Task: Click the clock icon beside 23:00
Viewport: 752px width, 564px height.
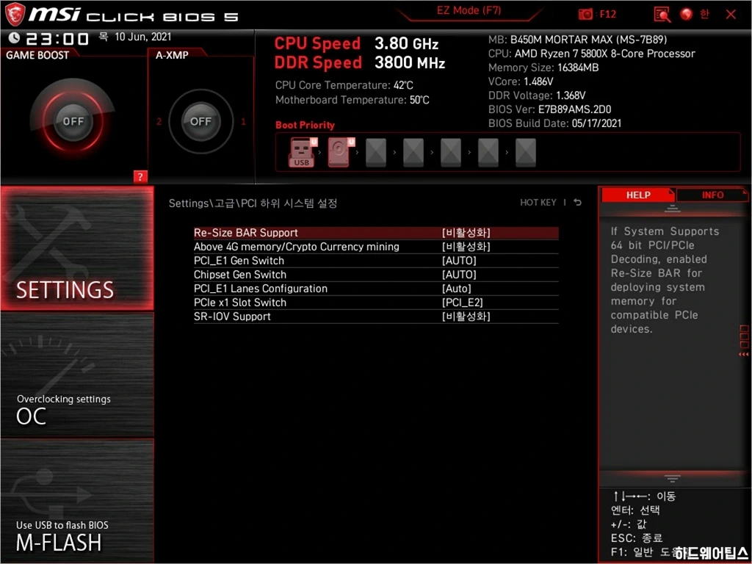Action: (x=15, y=37)
